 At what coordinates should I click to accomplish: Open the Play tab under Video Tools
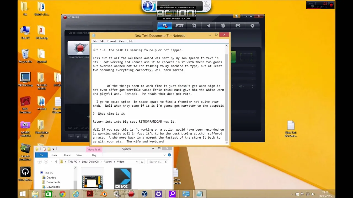94,155
